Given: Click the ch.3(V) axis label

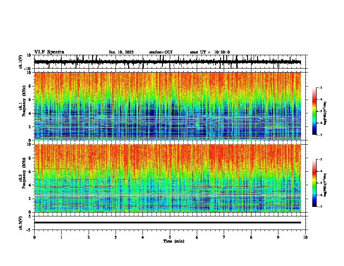Looking at the screenshot, I should point(21,223).
